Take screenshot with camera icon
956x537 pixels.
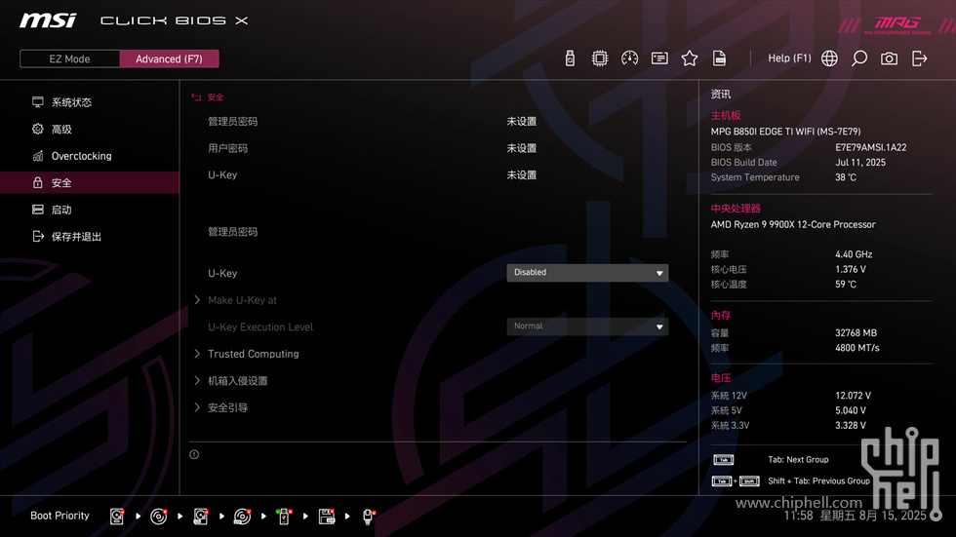coord(889,58)
